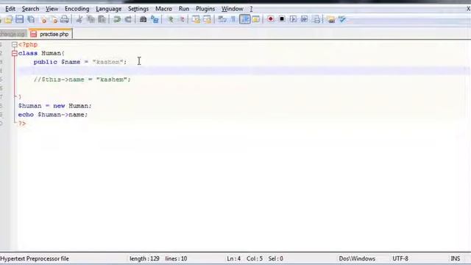Screen dimensions: 471x265
Task: Close document with X beside menu bar
Action: click(x=468, y=9)
